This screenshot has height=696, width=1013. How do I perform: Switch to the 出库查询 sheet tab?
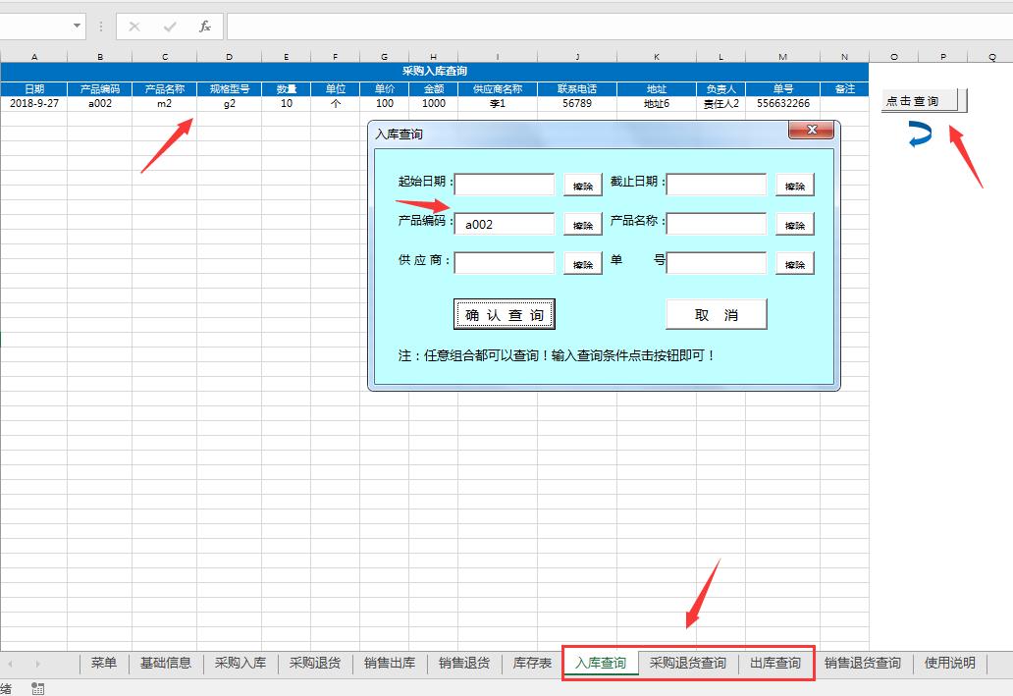(774, 664)
